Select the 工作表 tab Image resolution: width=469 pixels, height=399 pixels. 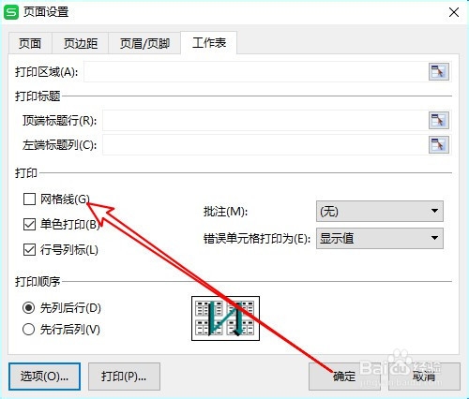pos(209,42)
